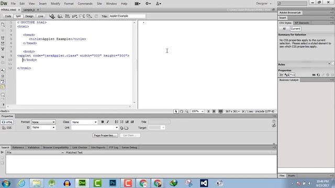The height and width of the screenshot is (188, 335).
Task: Click the green play arrow in Search results
Action: point(2,152)
